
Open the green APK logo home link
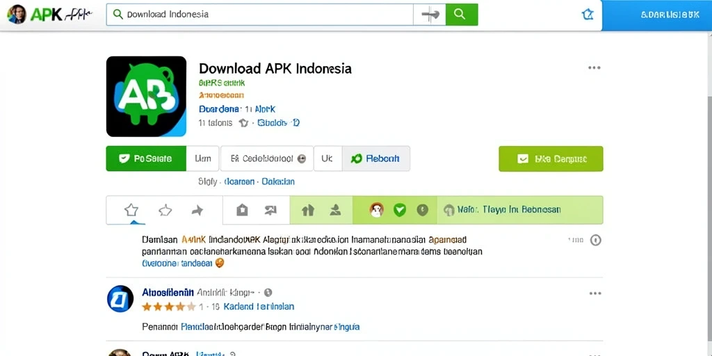coord(46,15)
